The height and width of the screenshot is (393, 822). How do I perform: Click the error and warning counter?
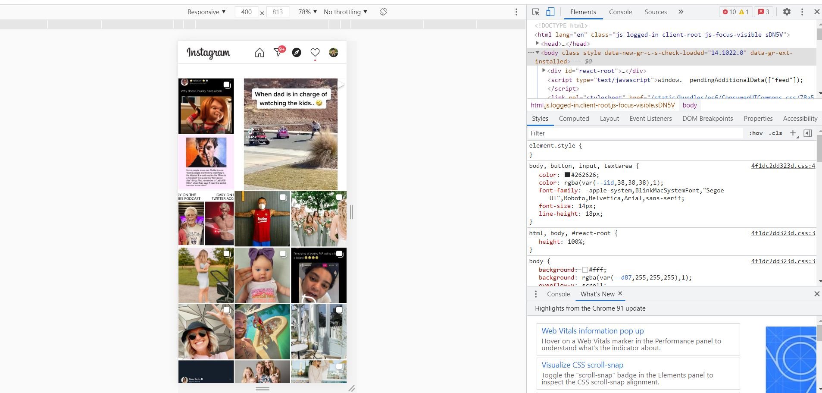coord(736,12)
